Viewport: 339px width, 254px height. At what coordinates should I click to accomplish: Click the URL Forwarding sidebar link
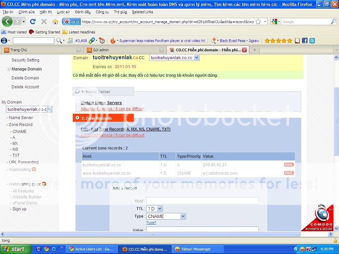(x=24, y=162)
